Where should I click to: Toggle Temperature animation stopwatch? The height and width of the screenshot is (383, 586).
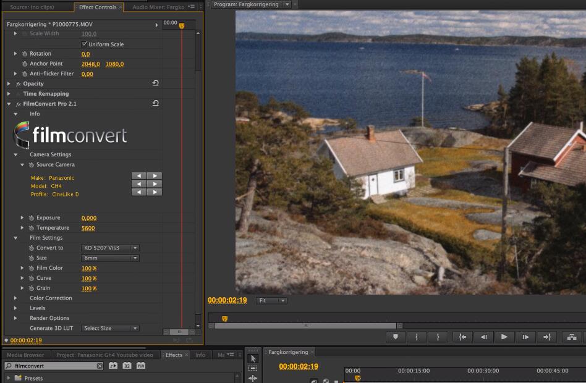(32, 228)
